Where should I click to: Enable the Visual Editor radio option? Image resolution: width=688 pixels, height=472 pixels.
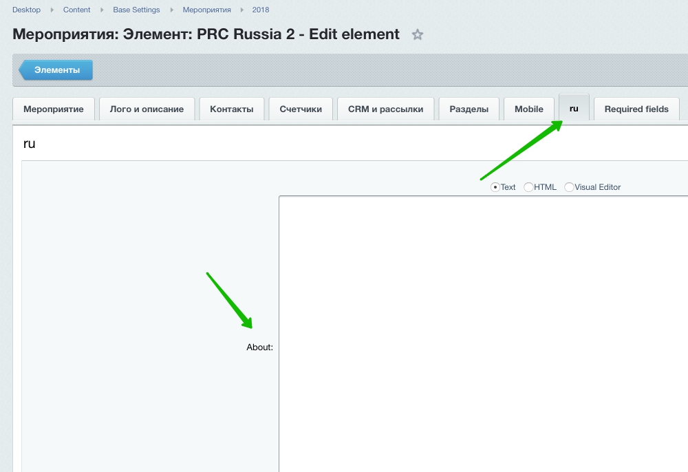click(x=569, y=187)
